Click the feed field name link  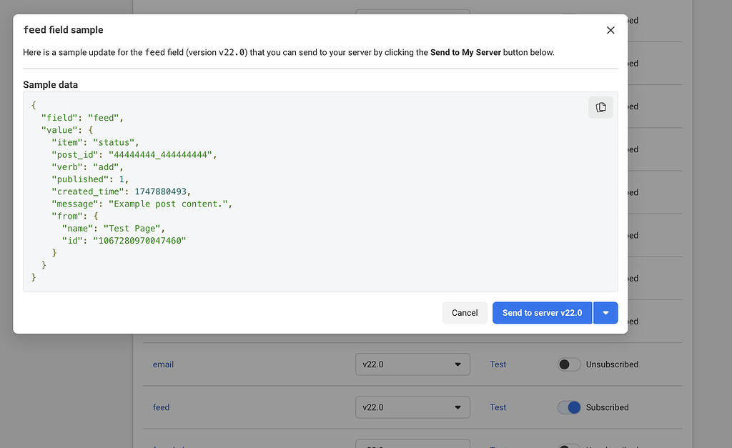(161, 407)
